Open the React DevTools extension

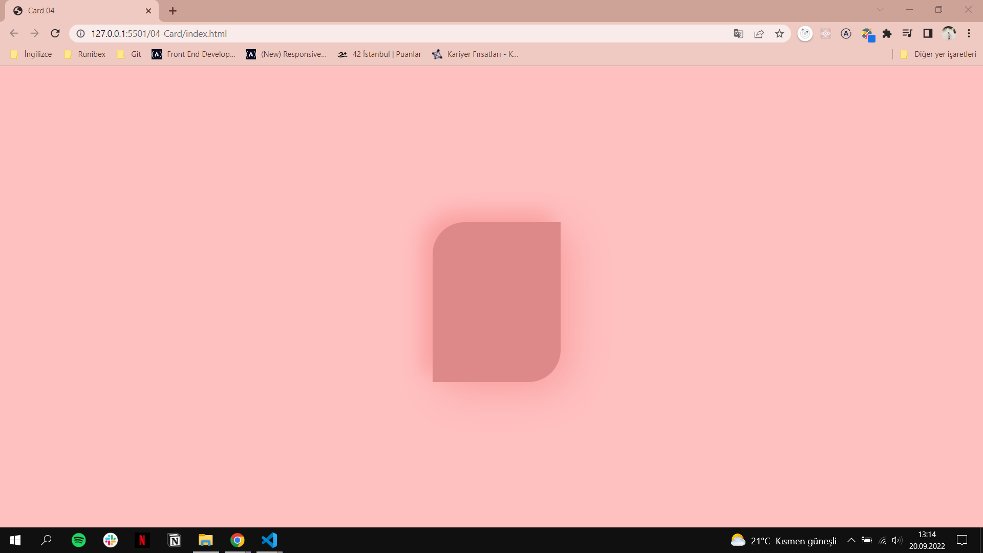tap(825, 33)
